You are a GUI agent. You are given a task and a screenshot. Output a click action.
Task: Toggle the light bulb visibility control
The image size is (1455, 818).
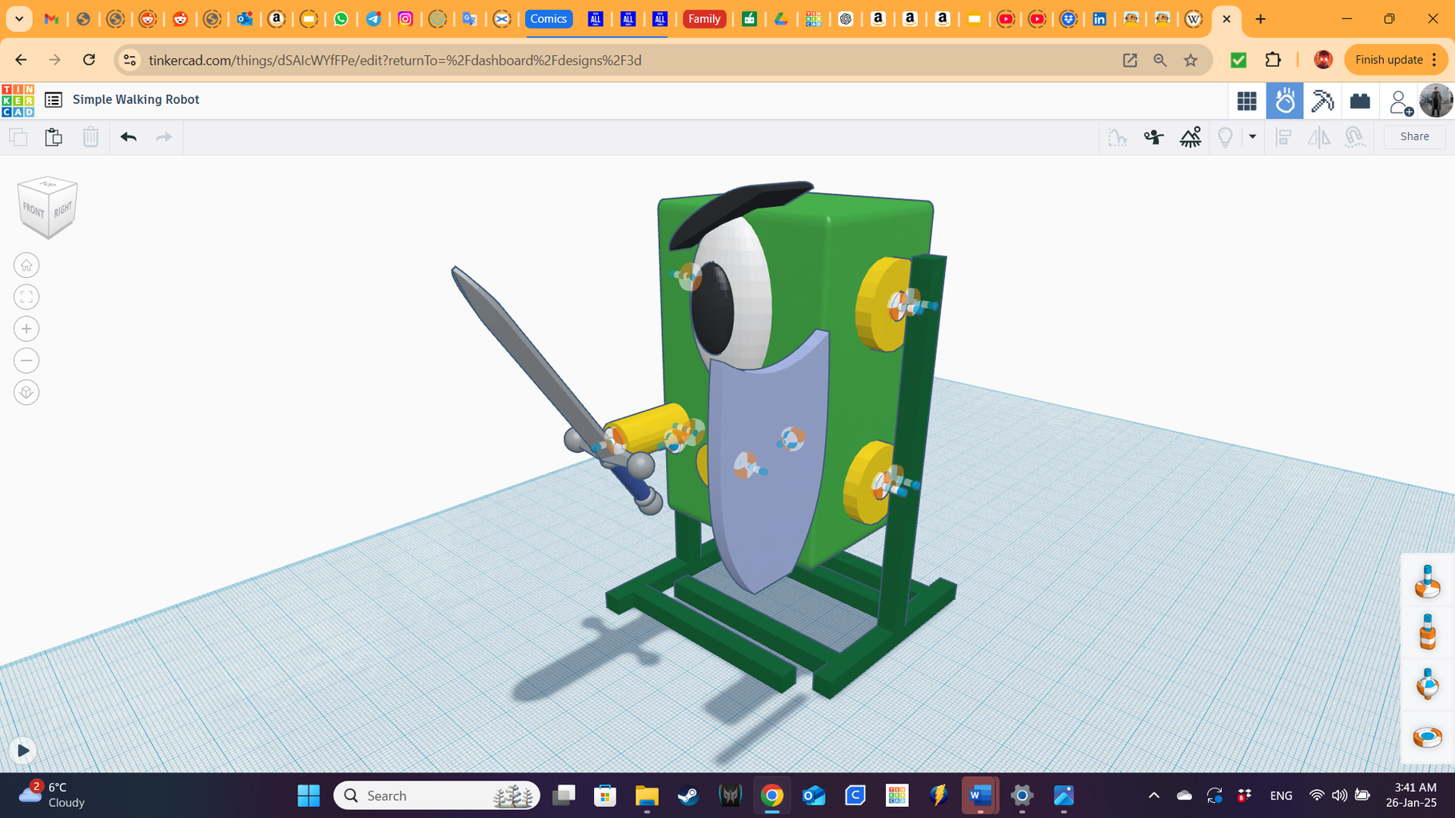click(1226, 137)
